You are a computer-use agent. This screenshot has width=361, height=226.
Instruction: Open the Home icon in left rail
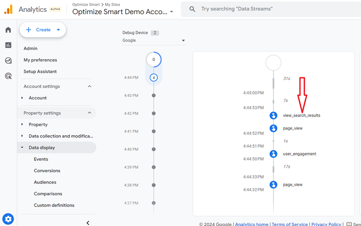pos(8,30)
